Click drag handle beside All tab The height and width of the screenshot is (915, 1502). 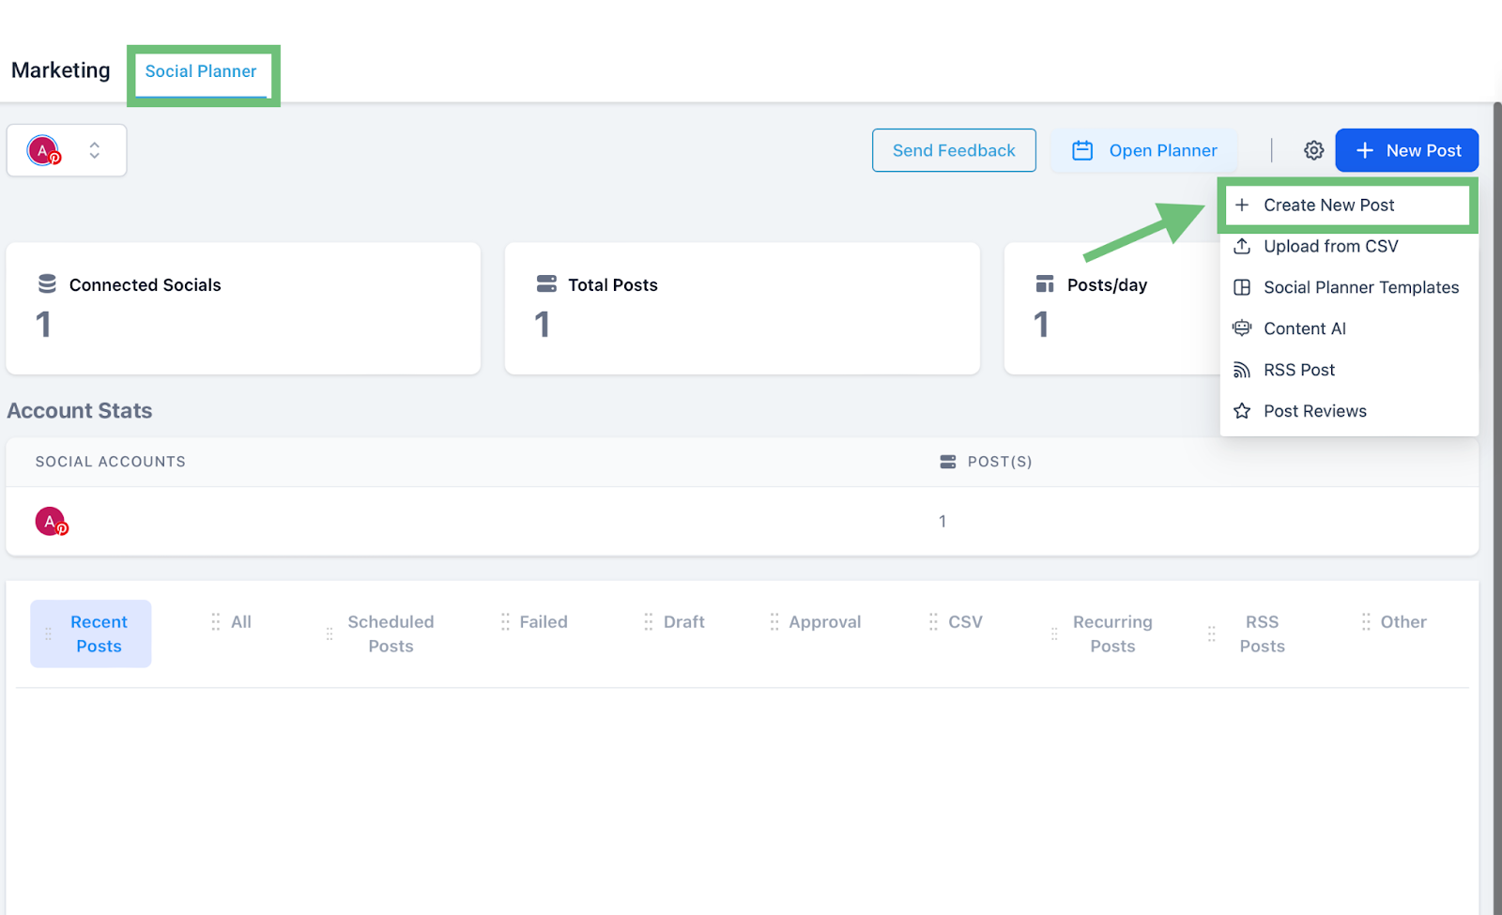[x=216, y=621]
